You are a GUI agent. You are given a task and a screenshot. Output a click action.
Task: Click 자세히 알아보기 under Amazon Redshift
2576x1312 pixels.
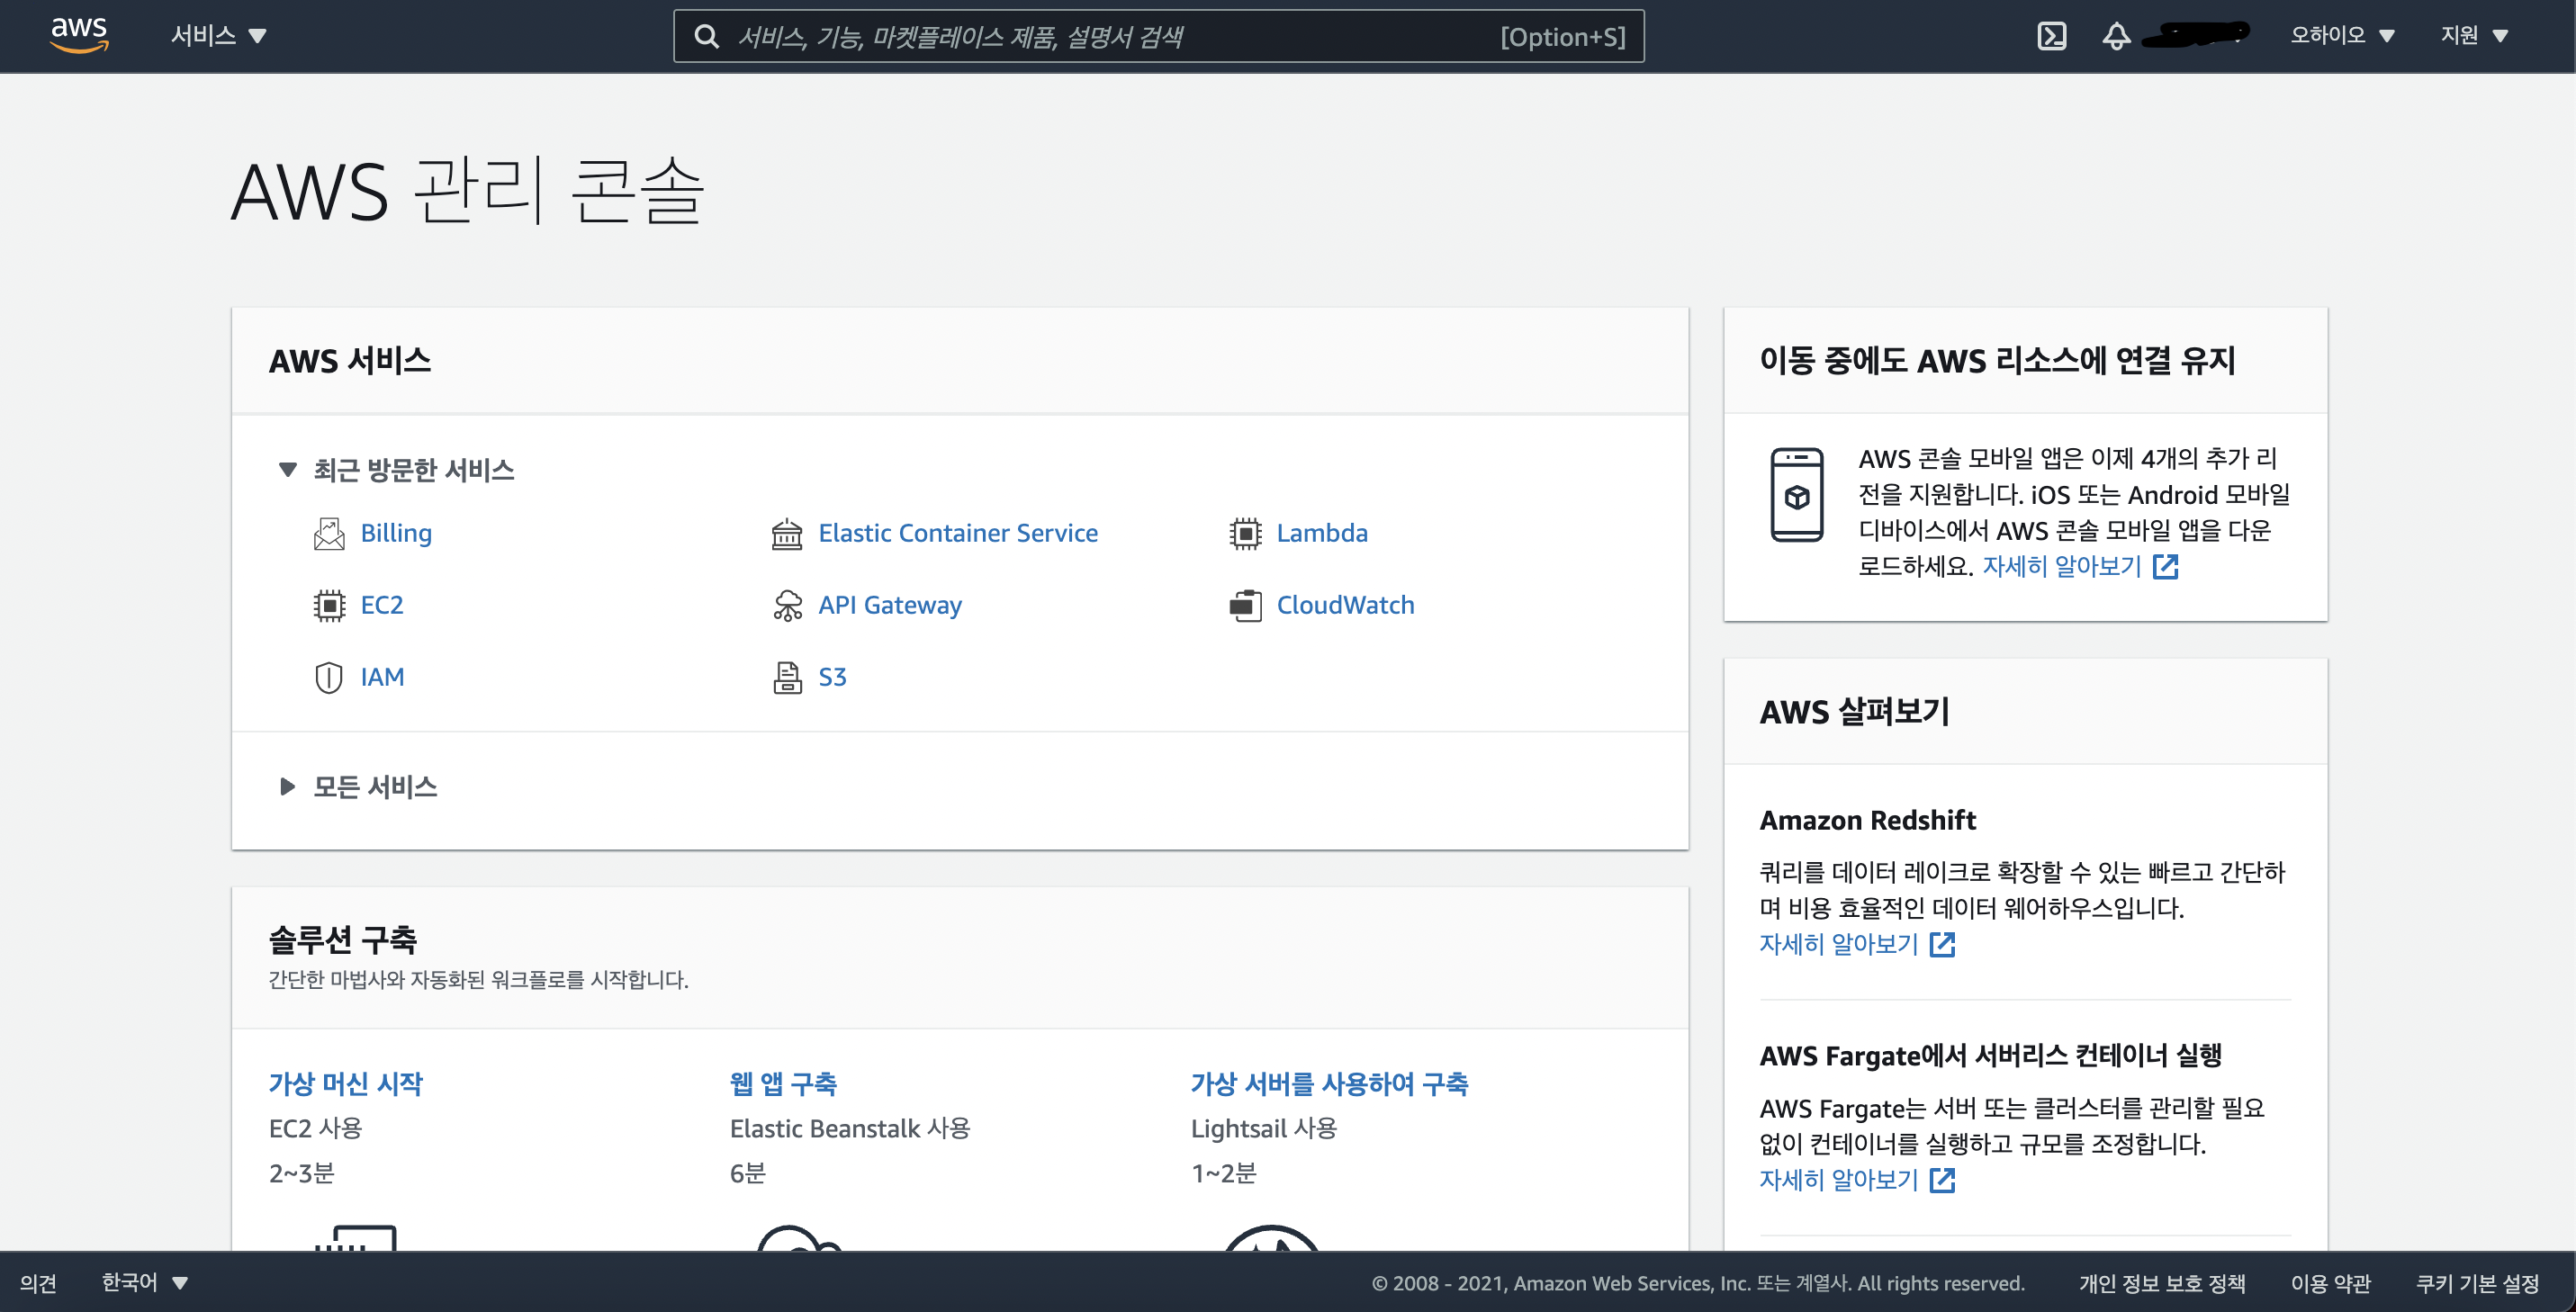(x=1838, y=945)
